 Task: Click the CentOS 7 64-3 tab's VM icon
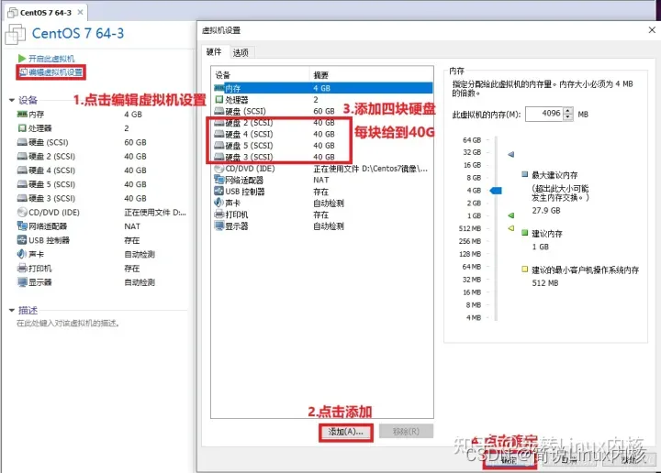[13, 13]
